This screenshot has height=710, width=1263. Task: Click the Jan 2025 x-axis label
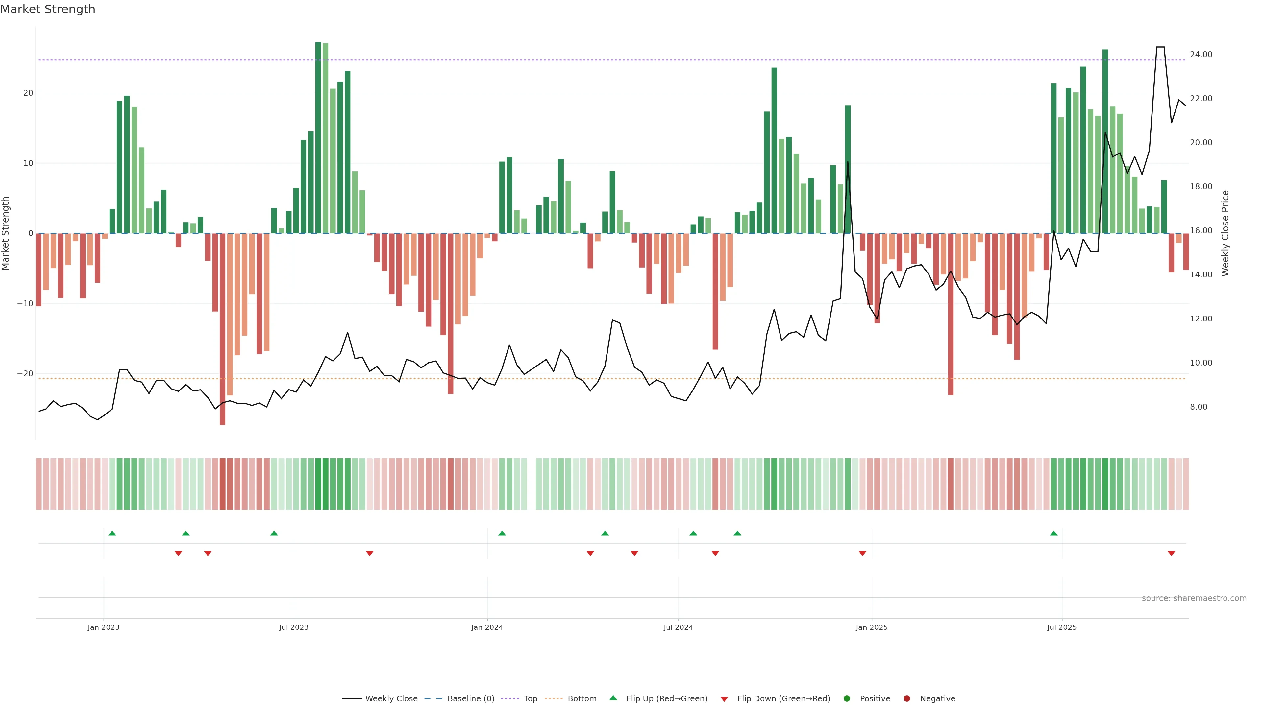pos(871,627)
